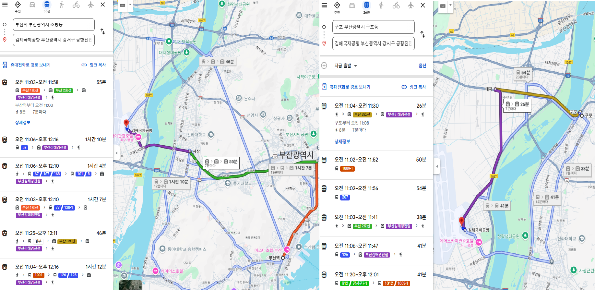Swap origin and destination in right panel
This screenshot has width=595, height=290.
click(x=423, y=34)
